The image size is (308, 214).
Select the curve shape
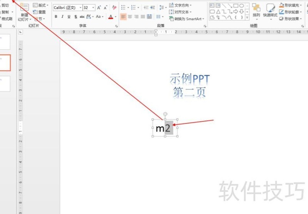coord(230,18)
